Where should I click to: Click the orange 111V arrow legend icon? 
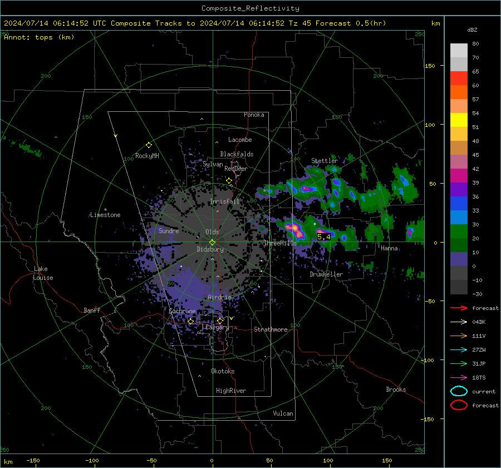[459, 336]
